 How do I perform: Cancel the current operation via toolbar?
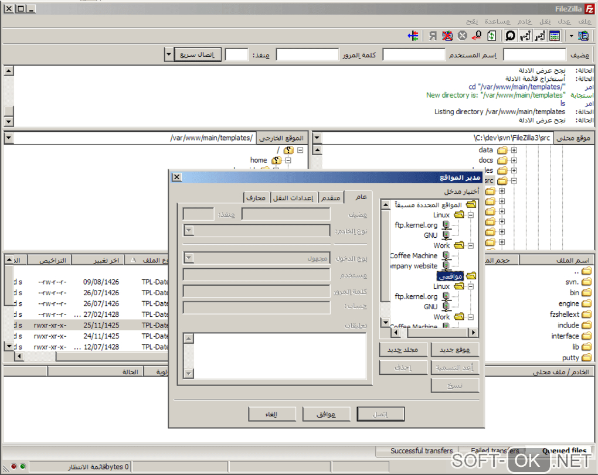[462, 36]
